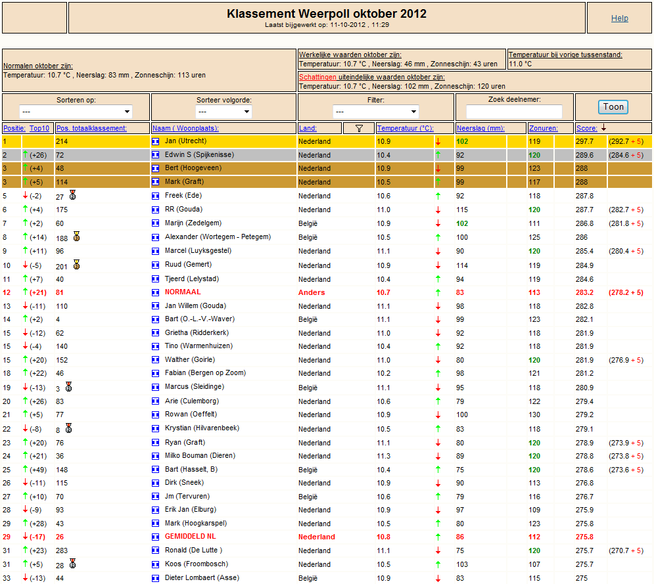Click the name Tjeerd (Lelystad)
This screenshot has width=654, height=584.
pos(192,279)
